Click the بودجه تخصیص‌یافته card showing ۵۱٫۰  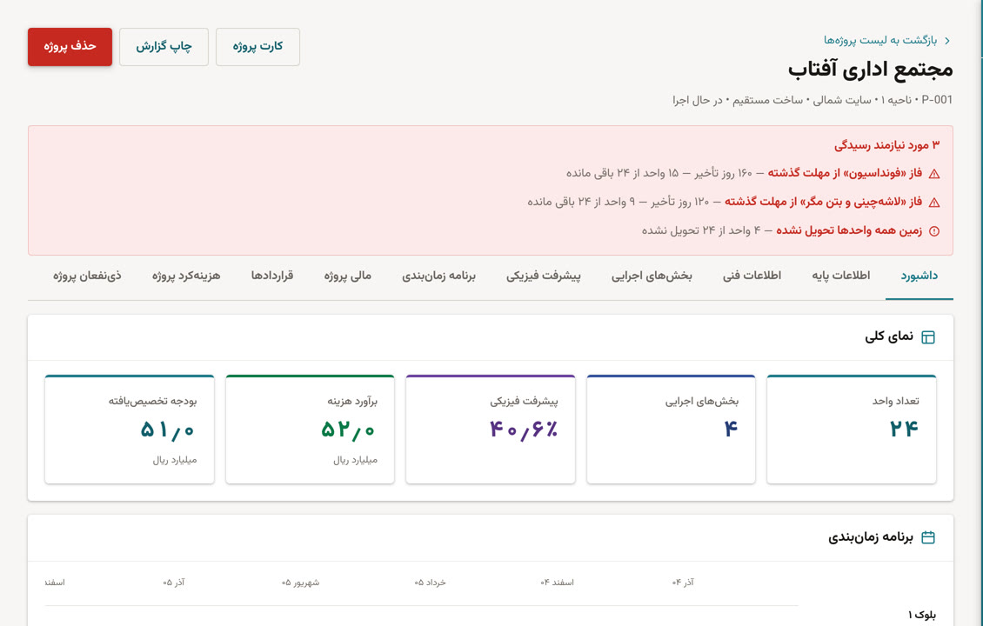129,430
